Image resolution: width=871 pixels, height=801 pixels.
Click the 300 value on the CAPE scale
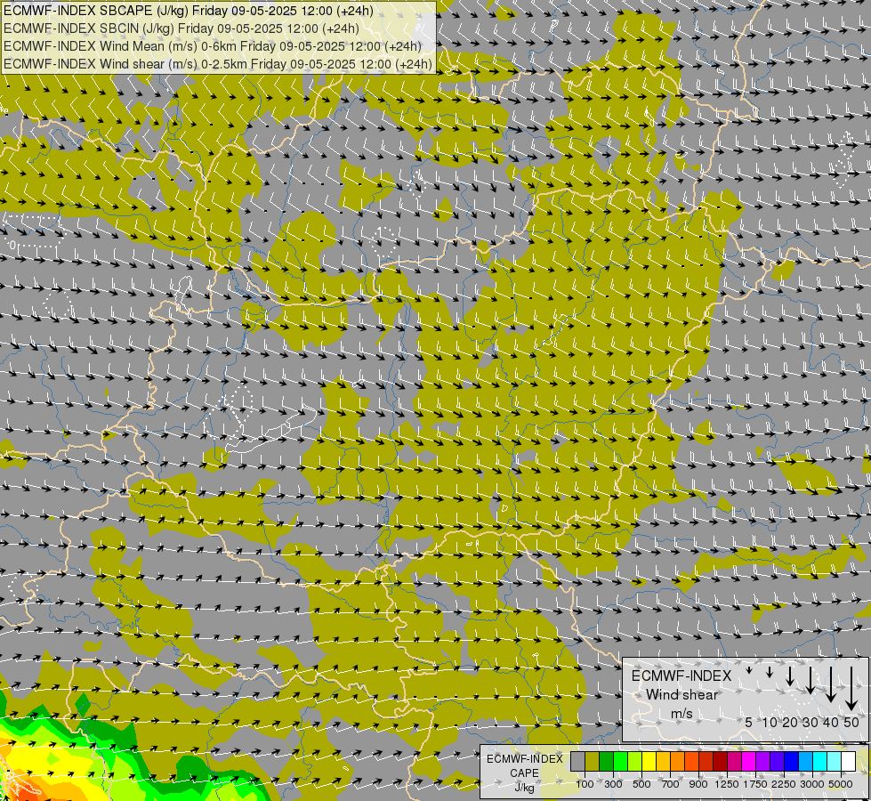point(613,784)
